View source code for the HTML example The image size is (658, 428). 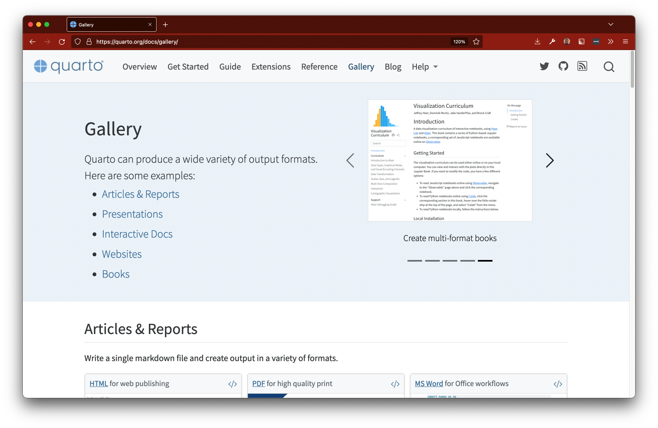coord(233,384)
